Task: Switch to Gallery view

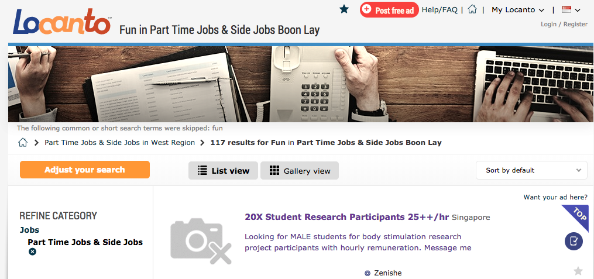Action: coord(300,171)
